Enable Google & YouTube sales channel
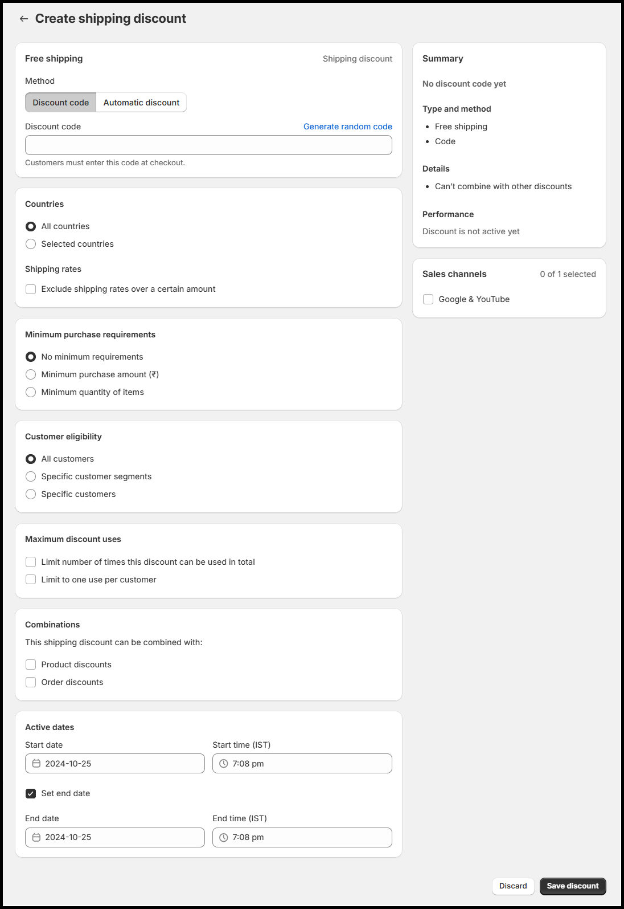 coord(429,299)
